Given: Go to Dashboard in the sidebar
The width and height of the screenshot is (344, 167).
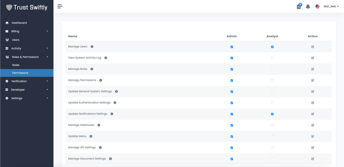Looking at the screenshot, I should [19, 23].
